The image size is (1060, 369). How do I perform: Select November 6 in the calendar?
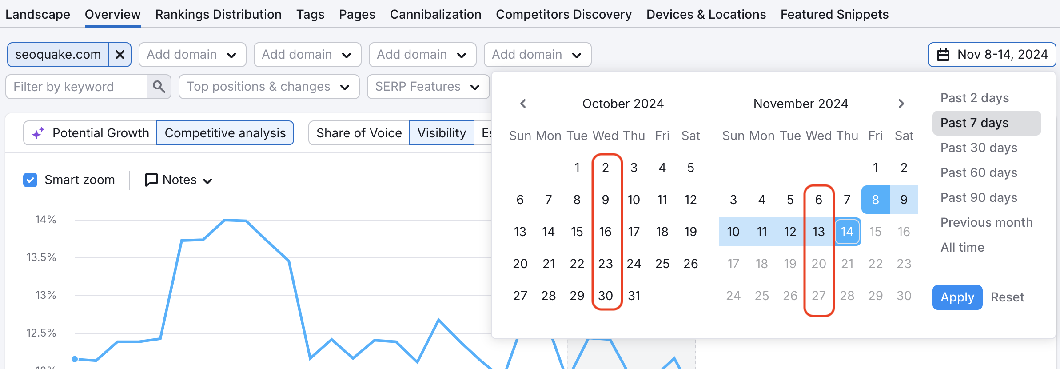tap(819, 200)
